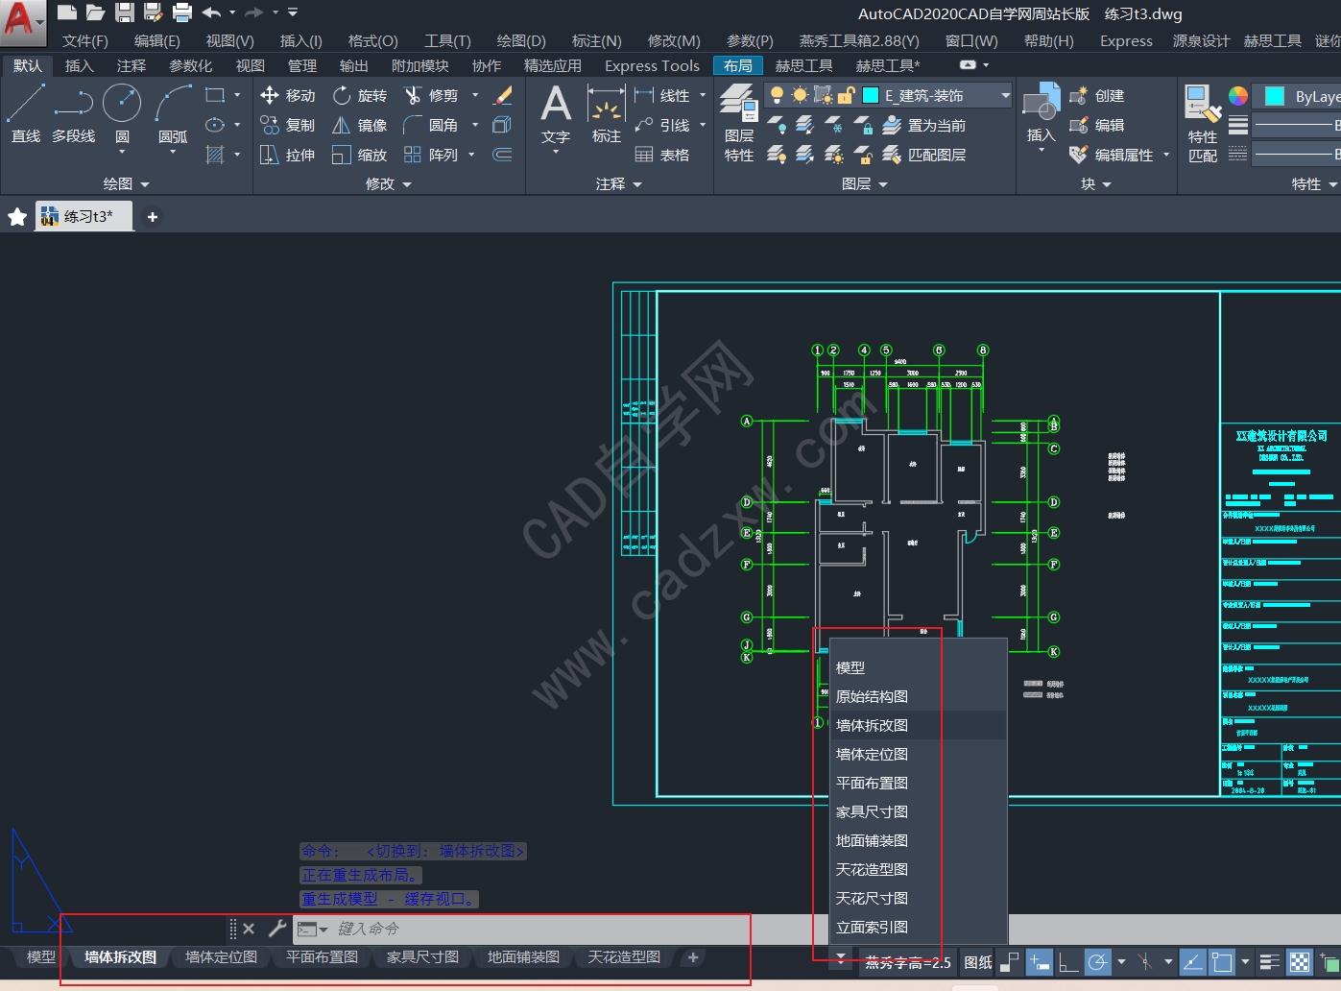The image size is (1341, 991).
Task: Click Create block (创建) button
Action: pyautogui.click(x=1097, y=95)
